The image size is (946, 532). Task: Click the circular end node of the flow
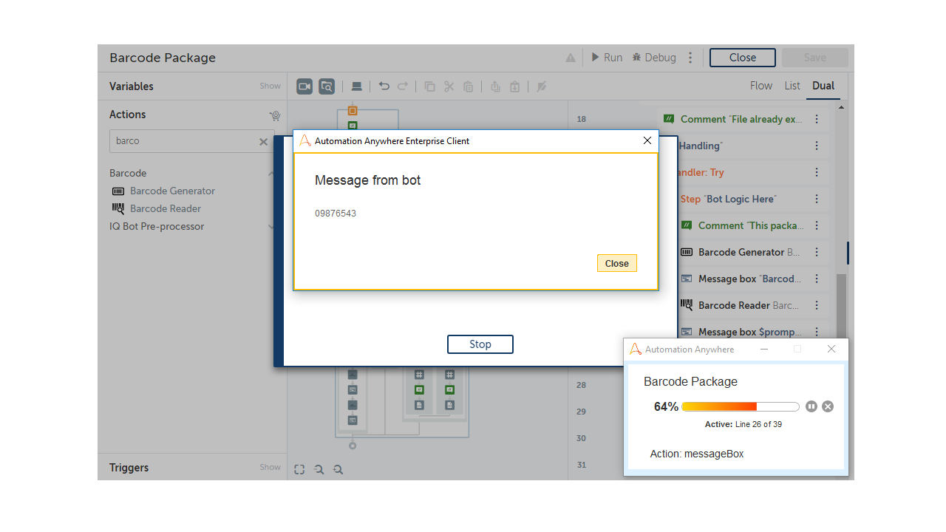point(353,446)
